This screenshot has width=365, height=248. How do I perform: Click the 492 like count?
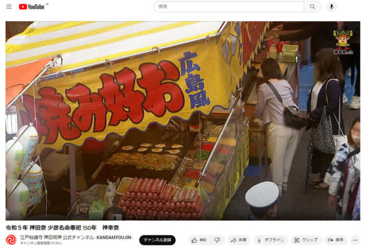pos(203,240)
